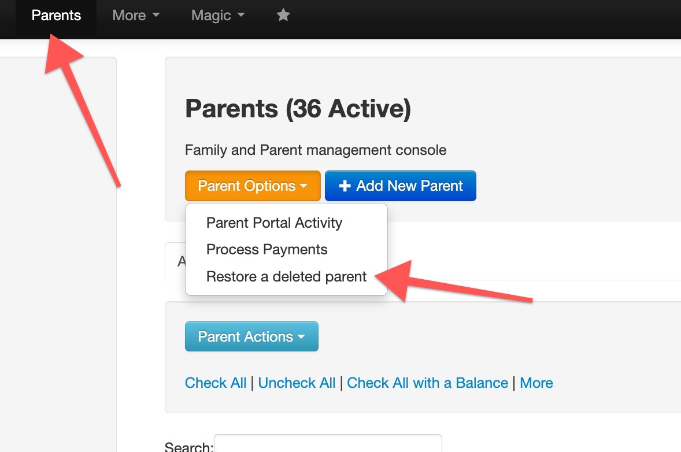Click the star favorites icon
681x452 pixels.
(283, 15)
